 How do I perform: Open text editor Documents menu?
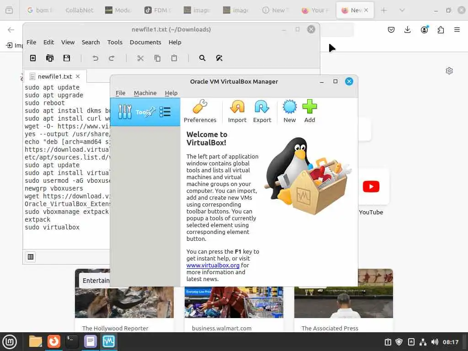click(145, 42)
